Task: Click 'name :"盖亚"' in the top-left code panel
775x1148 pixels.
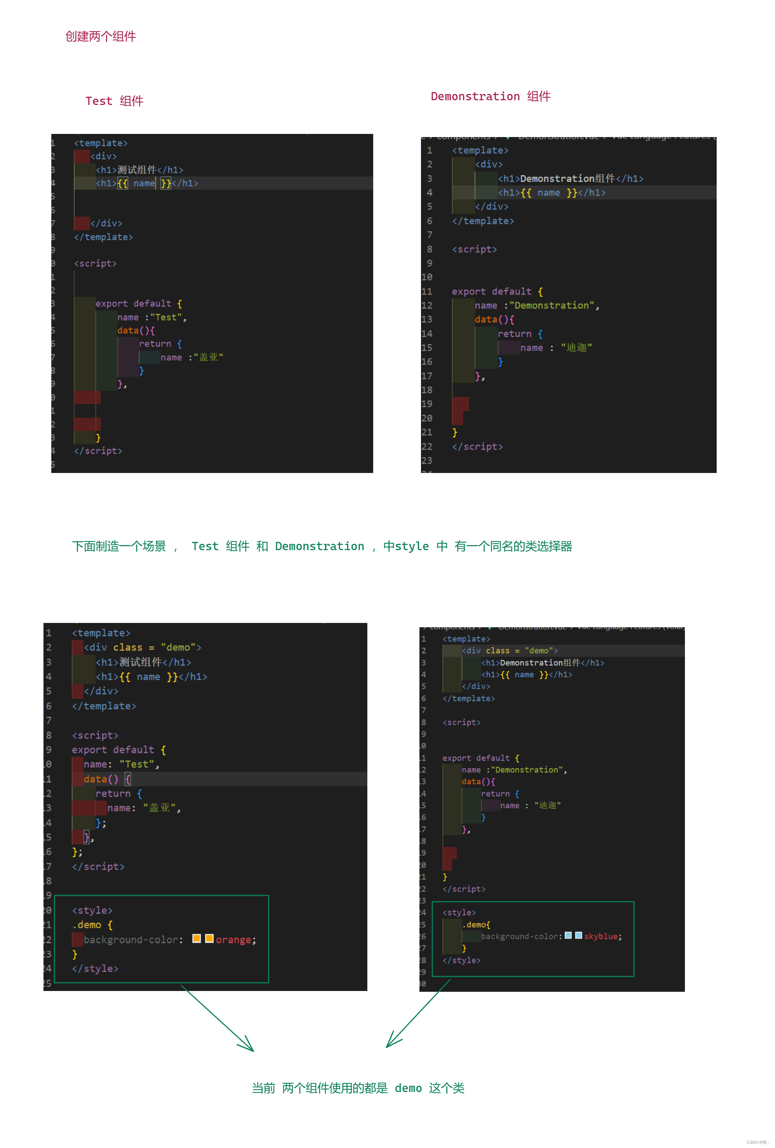Action: click(x=191, y=357)
